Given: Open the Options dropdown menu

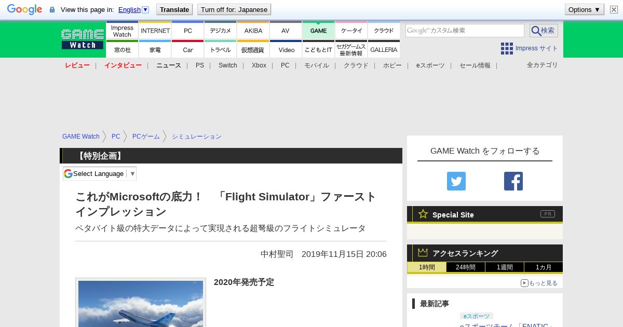Looking at the screenshot, I should 584,9.
